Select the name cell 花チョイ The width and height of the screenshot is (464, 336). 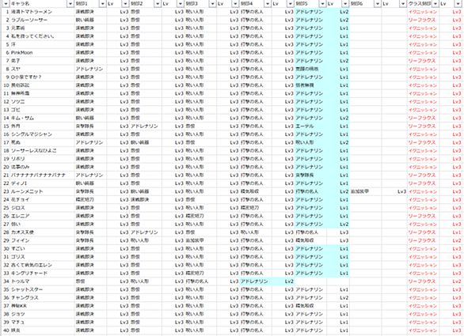click(x=42, y=199)
